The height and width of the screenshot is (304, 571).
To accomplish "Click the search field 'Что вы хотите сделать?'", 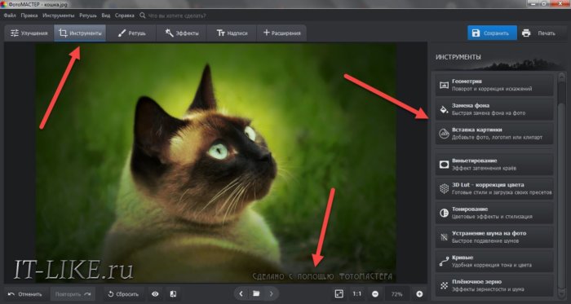I will [176, 15].
